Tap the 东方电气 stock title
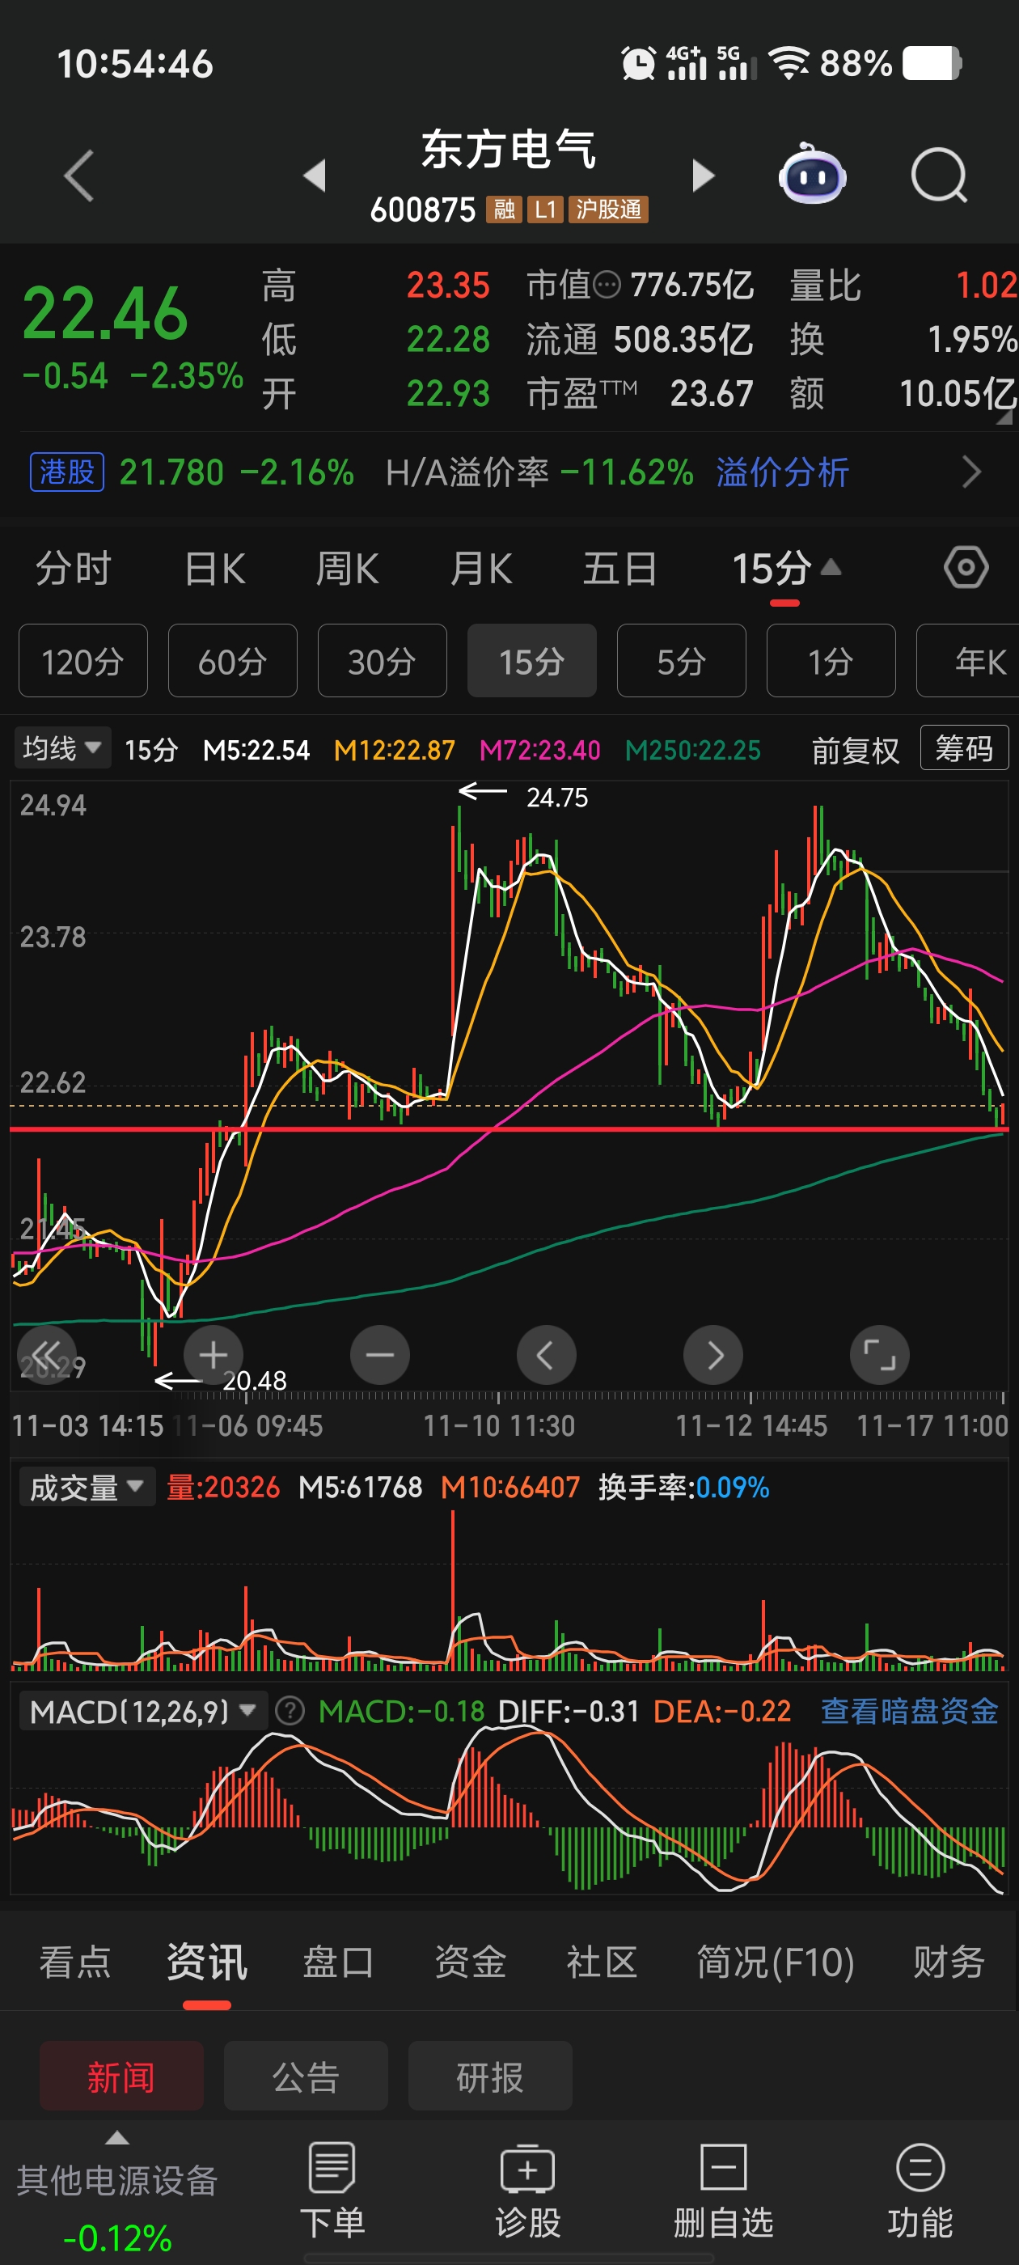 pos(509,149)
